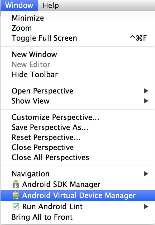Choose Close Perspective
155x225 pixels.
pos(77,147)
